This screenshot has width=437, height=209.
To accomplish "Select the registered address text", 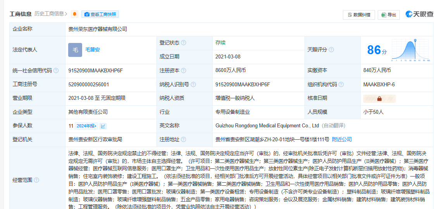I will [x=272, y=139].
